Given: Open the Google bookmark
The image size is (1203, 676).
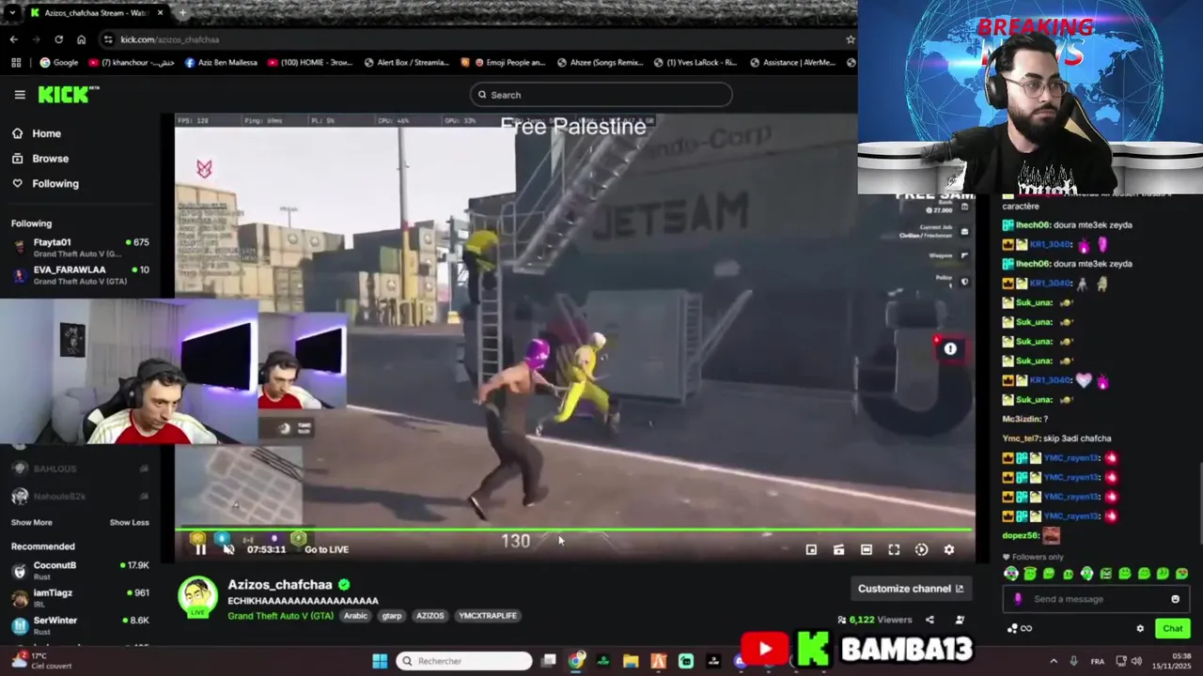Looking at the screenshot, I should [58, 63].
